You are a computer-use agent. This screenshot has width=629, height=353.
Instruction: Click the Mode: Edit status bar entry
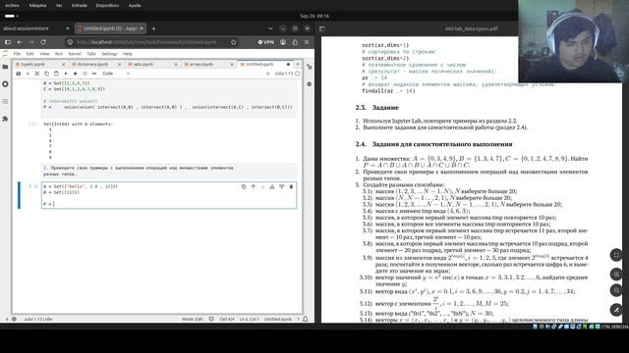(193, 319)
